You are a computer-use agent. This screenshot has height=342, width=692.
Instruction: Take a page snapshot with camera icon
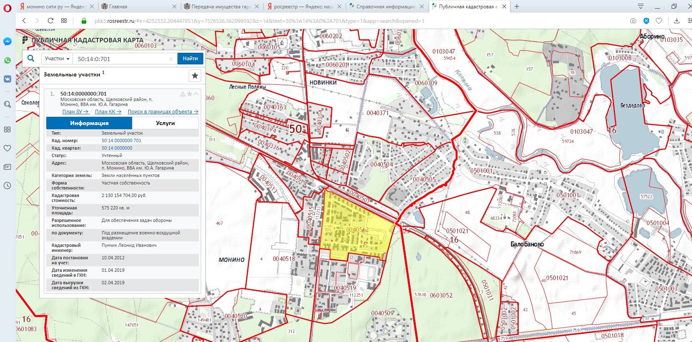(x=633, y=21)
